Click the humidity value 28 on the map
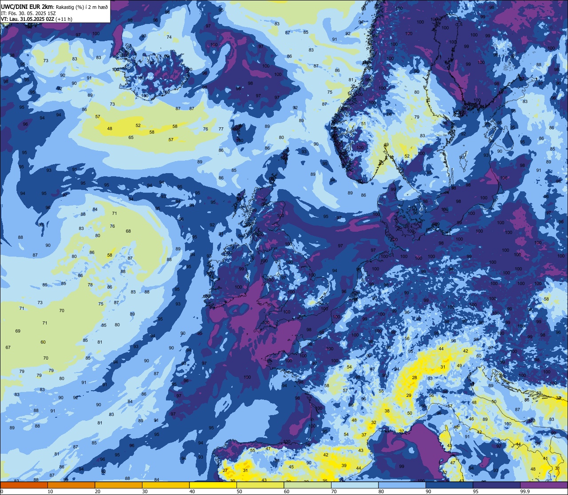 (x=414, y=378)
